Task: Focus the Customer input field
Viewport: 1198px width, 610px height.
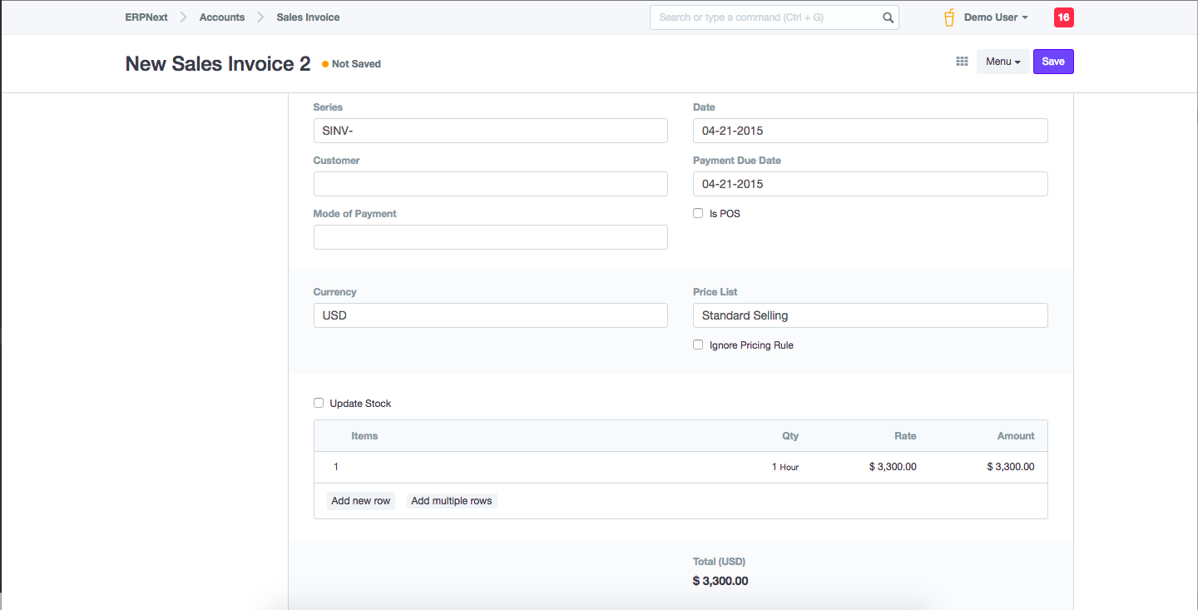Action: [490, 184]
